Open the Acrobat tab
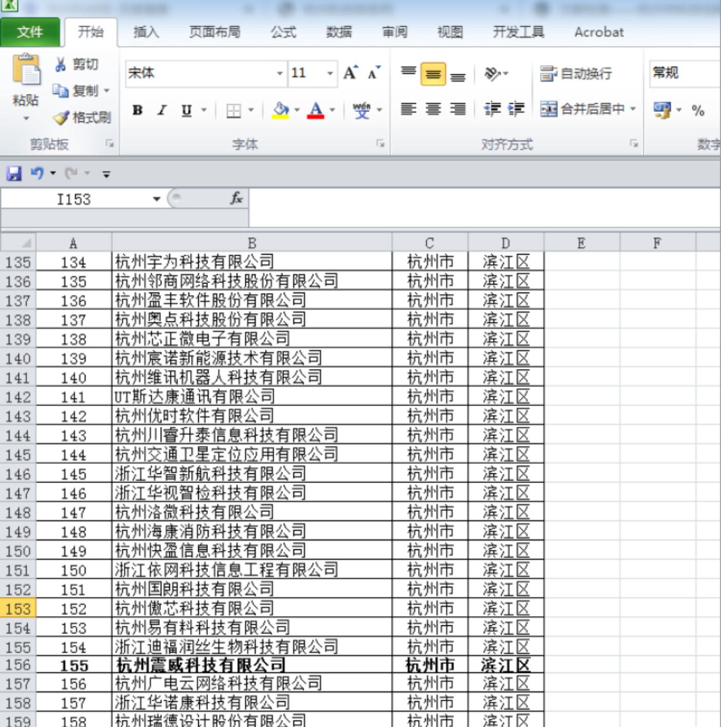 click(599, 32)
